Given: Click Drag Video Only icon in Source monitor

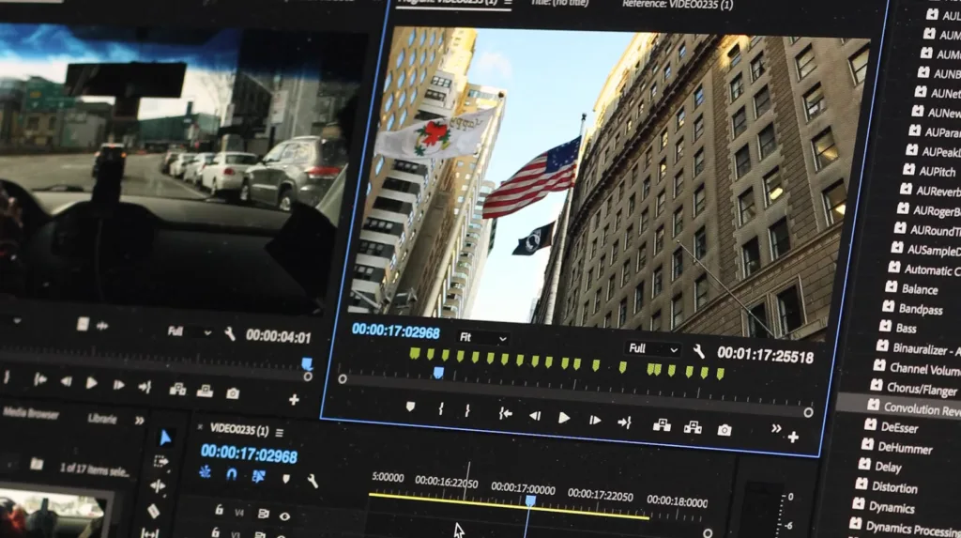Looking at the screenshot, I should pyautogui.click(x=83, y=324).
